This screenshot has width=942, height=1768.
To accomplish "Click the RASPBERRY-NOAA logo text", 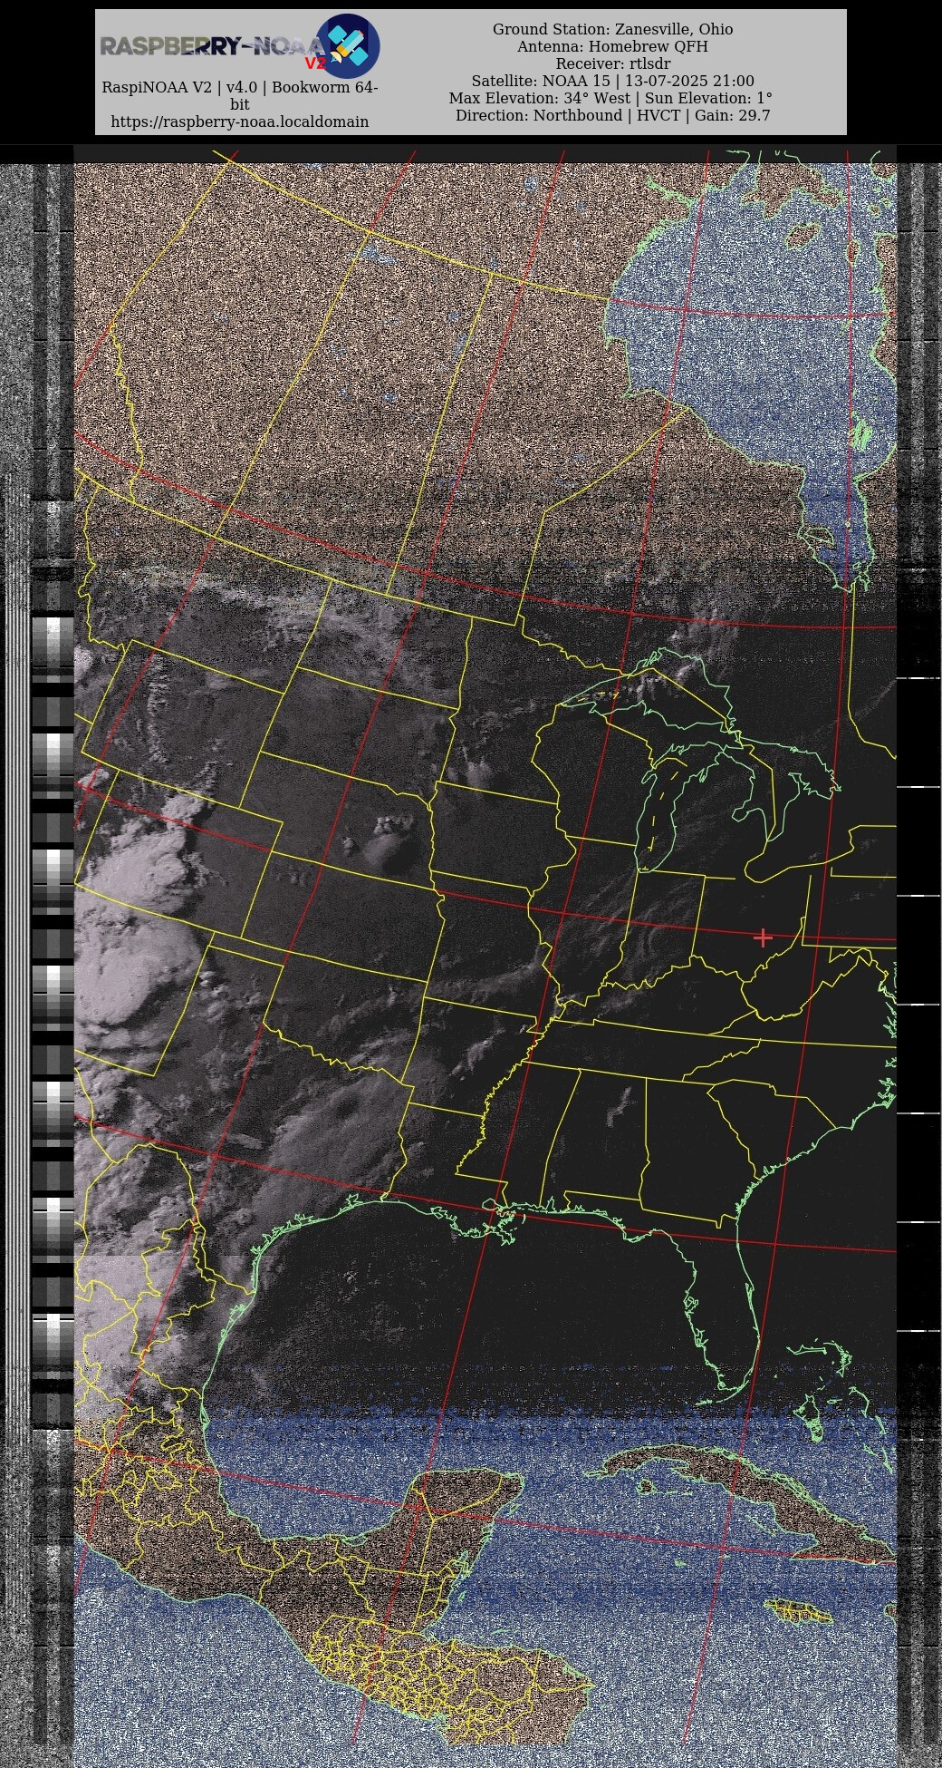I will (x=210, y=46).
